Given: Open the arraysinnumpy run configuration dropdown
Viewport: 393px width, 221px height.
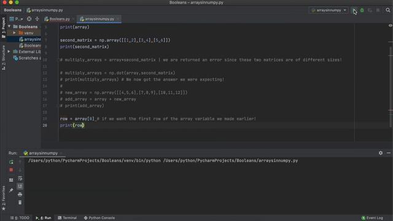Looking at the screenshot, I should tap(329, 10).
